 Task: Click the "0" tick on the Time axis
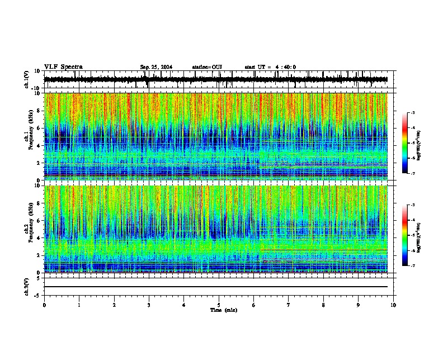click(44, 305)
